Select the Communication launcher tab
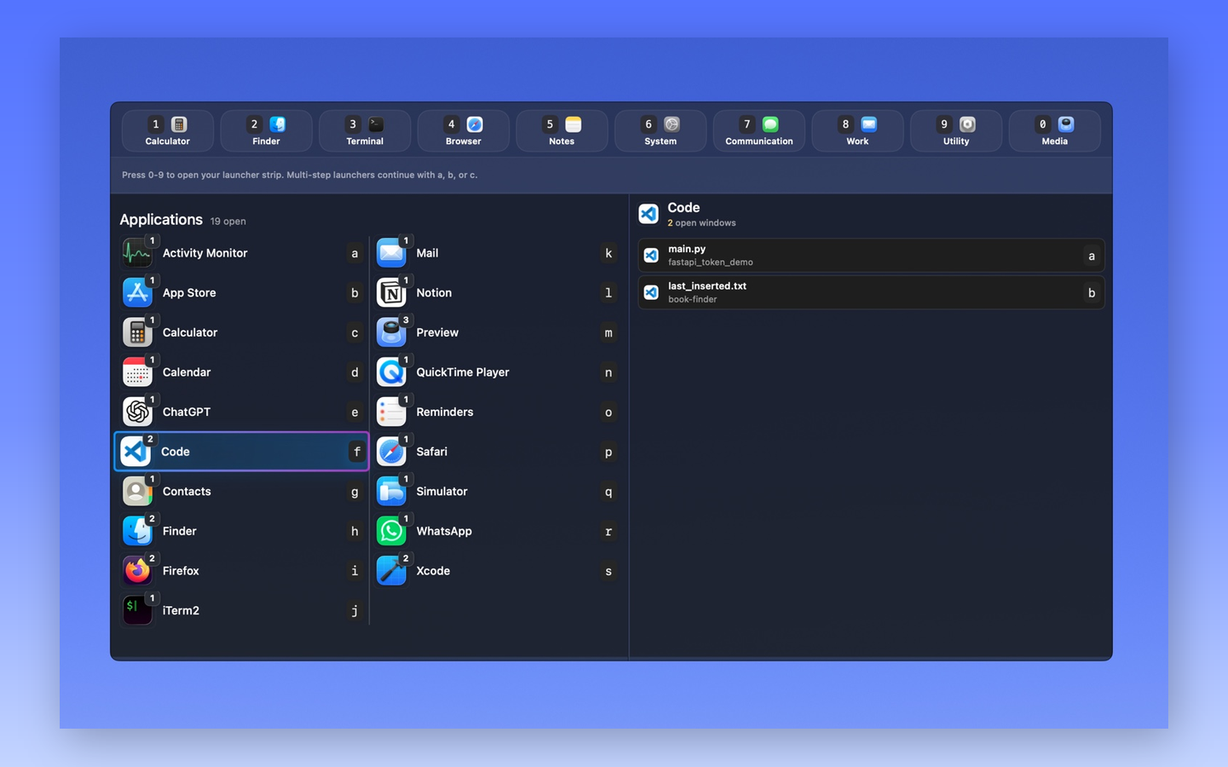Screen dimensions: 1228x767 pos(759,131)
